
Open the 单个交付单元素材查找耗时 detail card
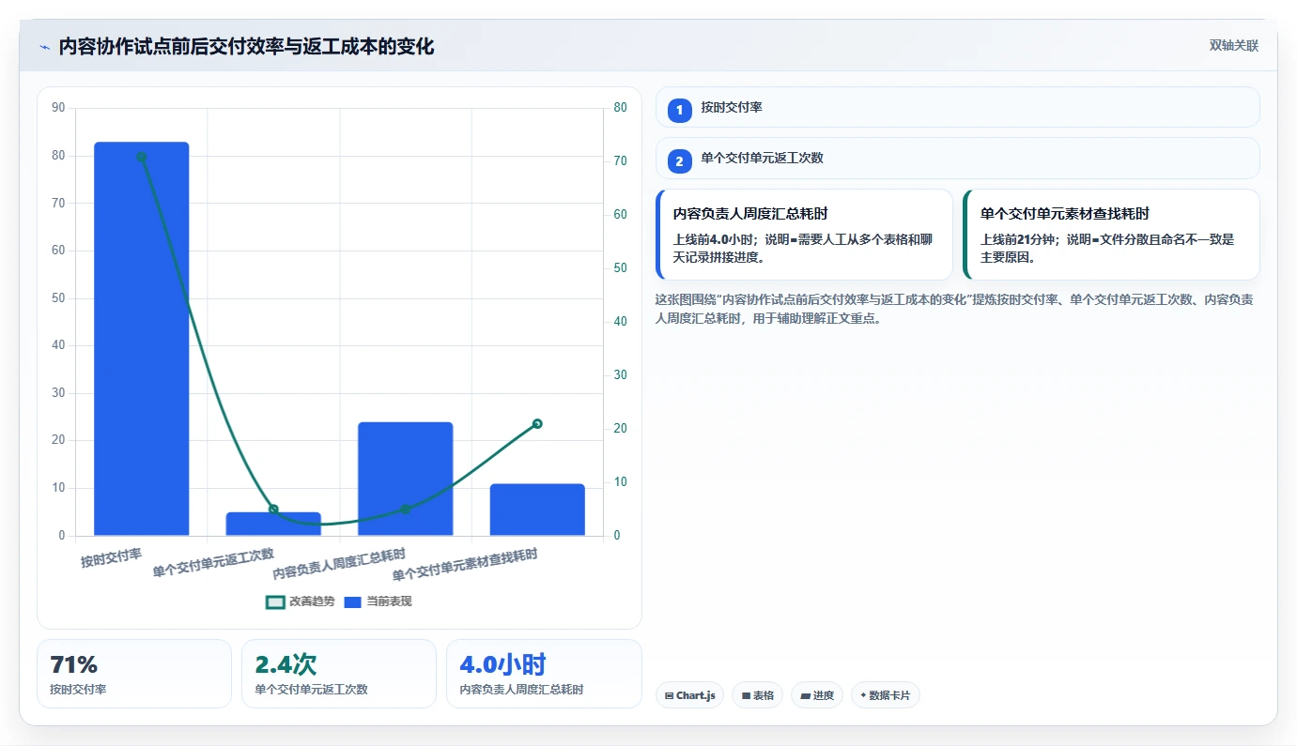[1111, 235]
